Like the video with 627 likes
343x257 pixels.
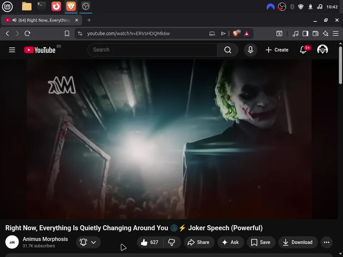pos(150,242)
